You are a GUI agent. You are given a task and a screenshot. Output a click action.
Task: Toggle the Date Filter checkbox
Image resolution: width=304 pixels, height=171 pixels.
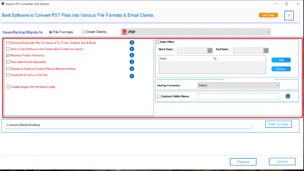pos(158,42)
